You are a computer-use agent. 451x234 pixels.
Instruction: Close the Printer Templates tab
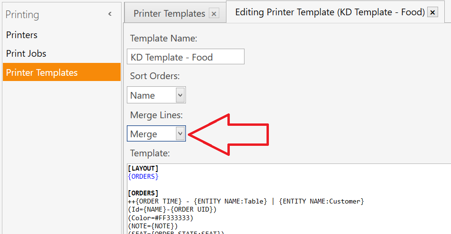pos(214,13)
